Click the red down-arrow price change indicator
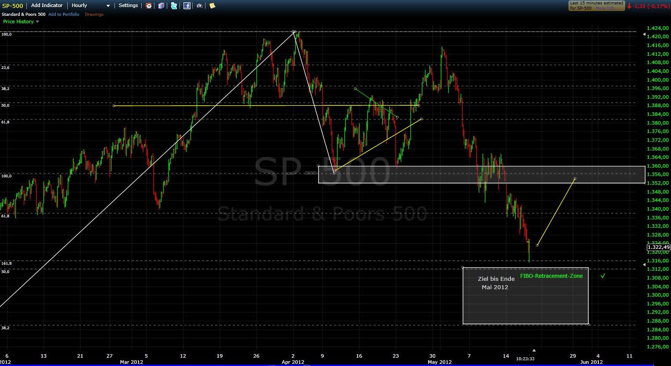The height and width of the screenshot is (366, 671). 629,6
